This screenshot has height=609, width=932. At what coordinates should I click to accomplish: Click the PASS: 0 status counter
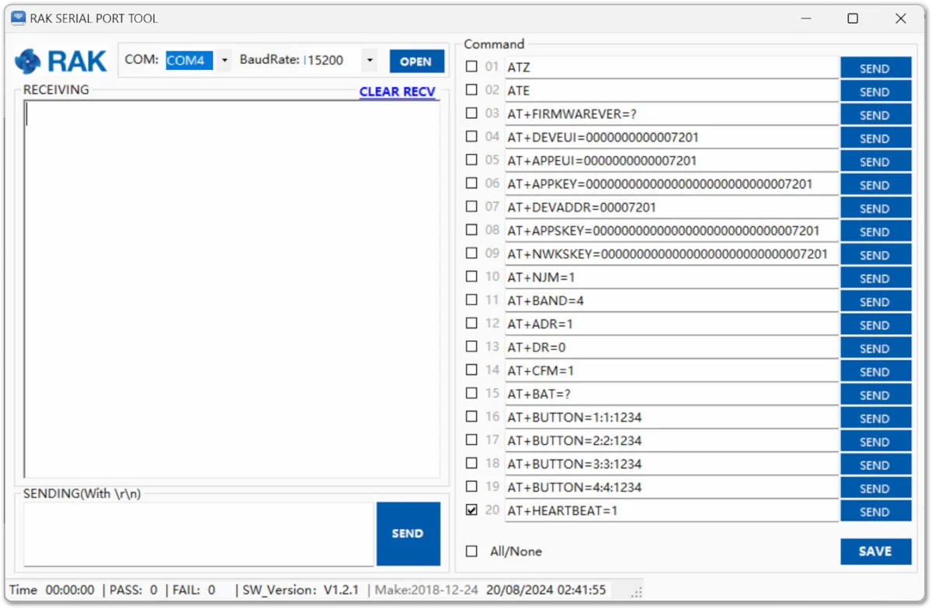(x=134, y=590)
